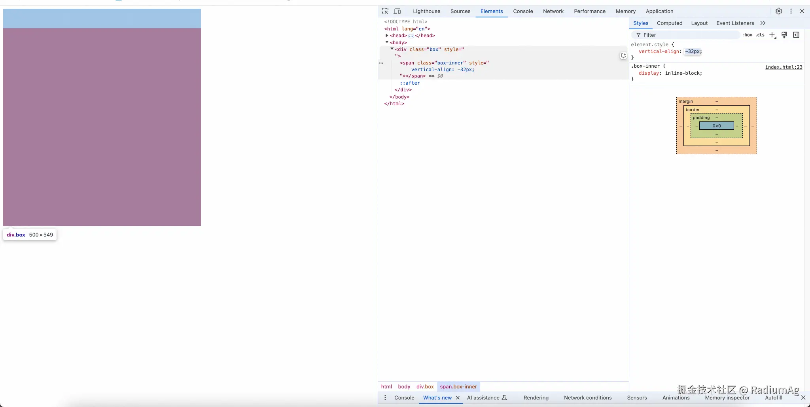810x407 pixels.
Task: Click the display property name in Styles
Action: [x=649, y=73]
